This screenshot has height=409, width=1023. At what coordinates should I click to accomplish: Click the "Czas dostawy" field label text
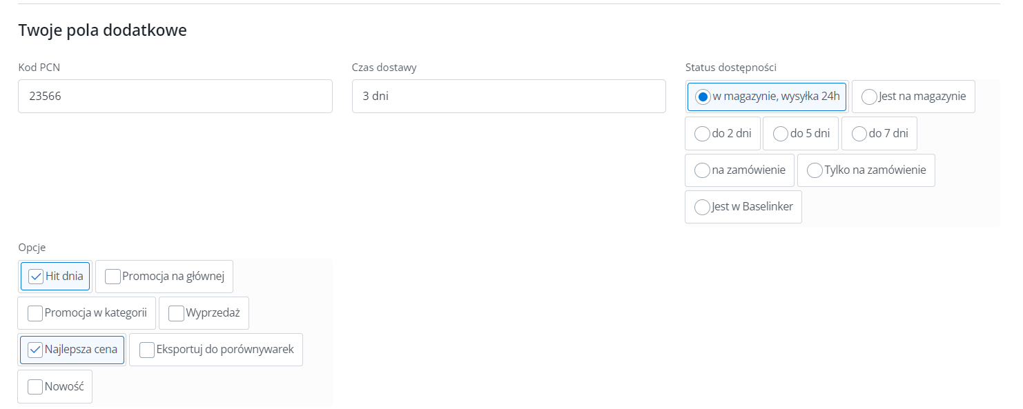tap(384, 67)
